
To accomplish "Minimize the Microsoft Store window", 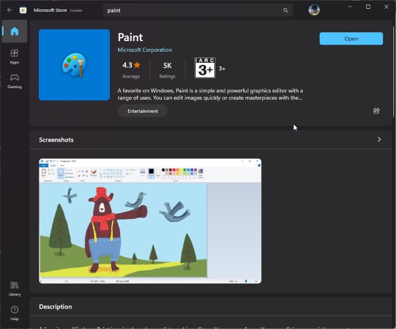I will pyautogui.click(x=350, y=7).
